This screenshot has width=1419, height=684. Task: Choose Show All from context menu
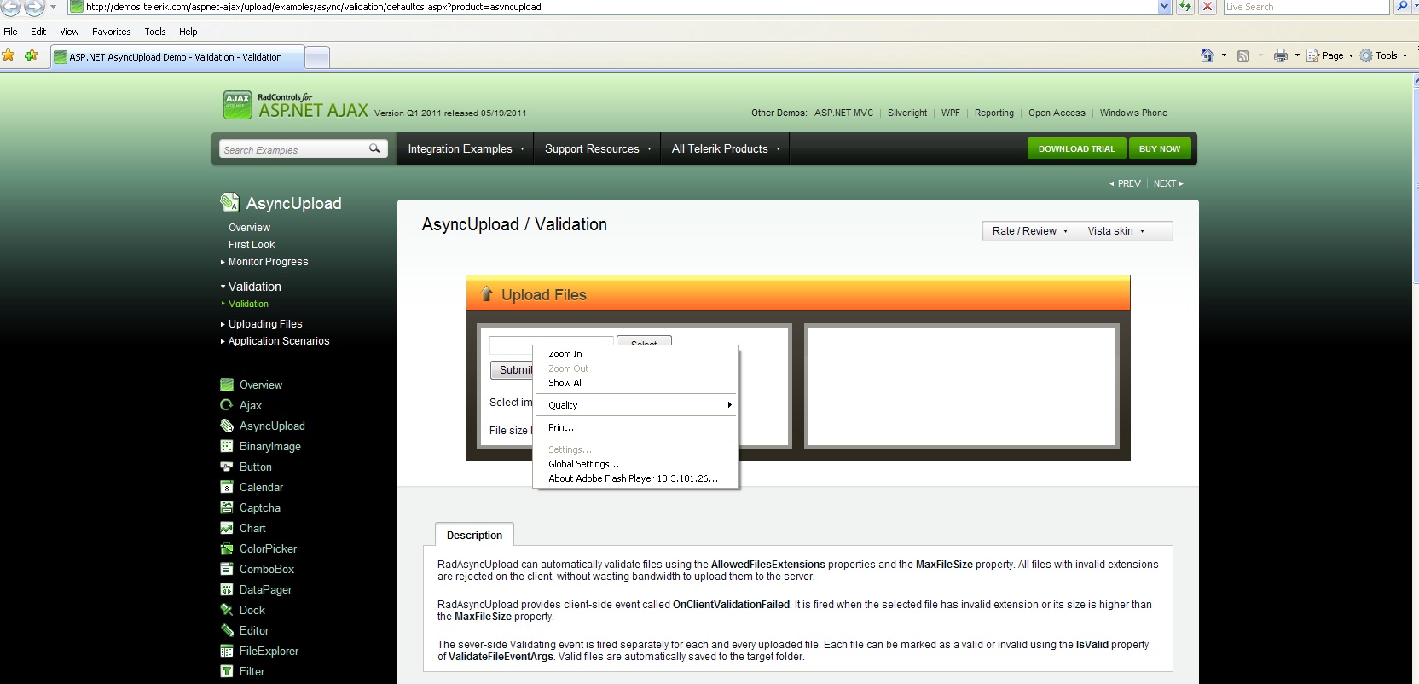coord(636,383)
